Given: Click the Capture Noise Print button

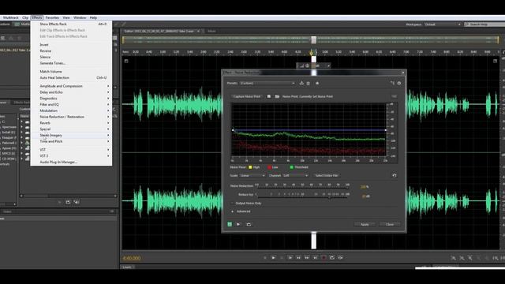Looking at the screenshot, I should (x=247, y=96).
